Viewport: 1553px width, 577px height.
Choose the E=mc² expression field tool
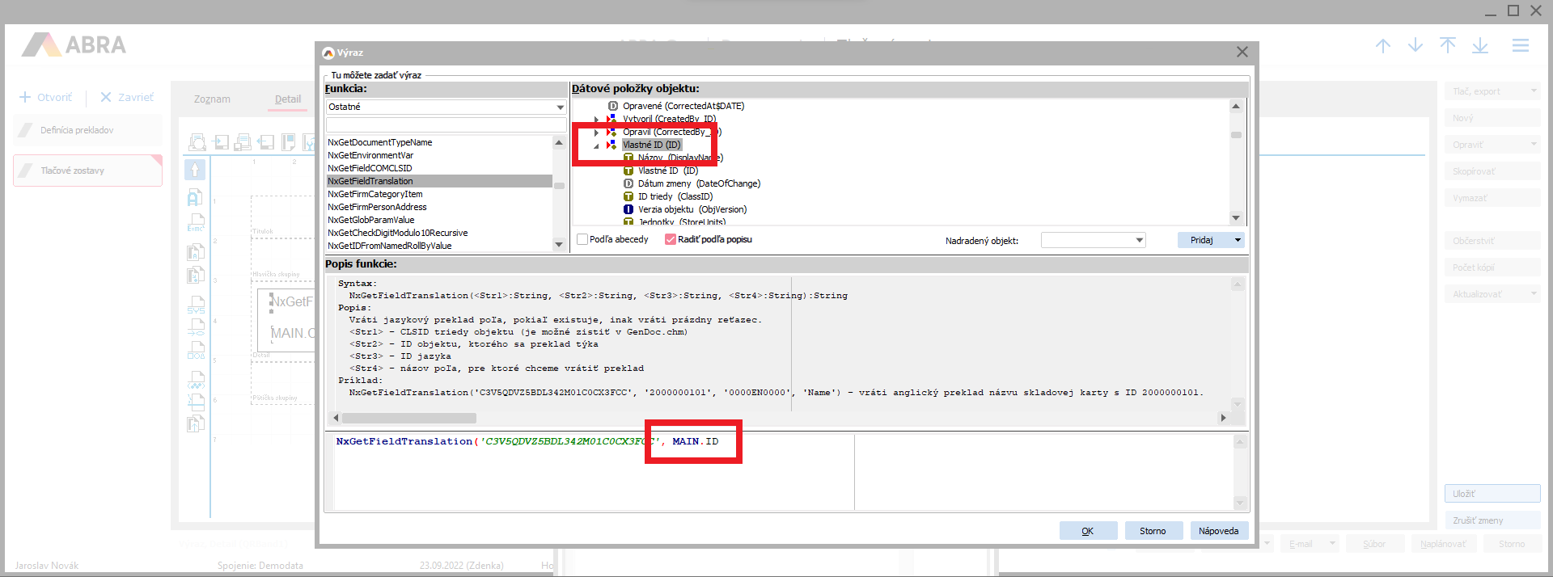coord(196,223)
